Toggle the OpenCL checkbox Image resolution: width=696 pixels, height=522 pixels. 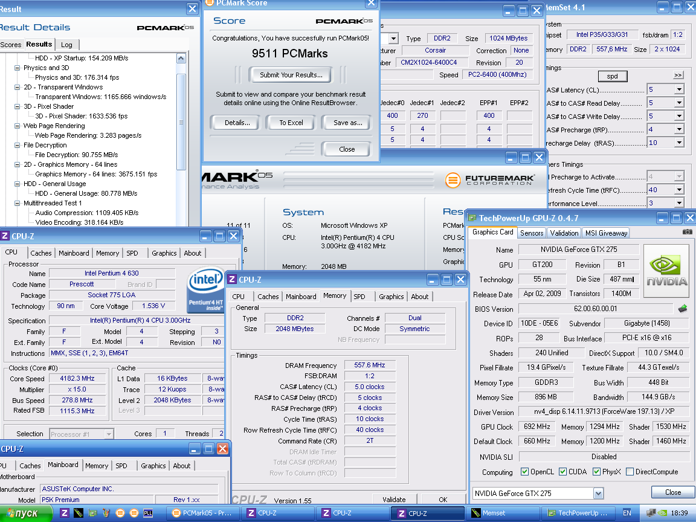coord(524,471)
